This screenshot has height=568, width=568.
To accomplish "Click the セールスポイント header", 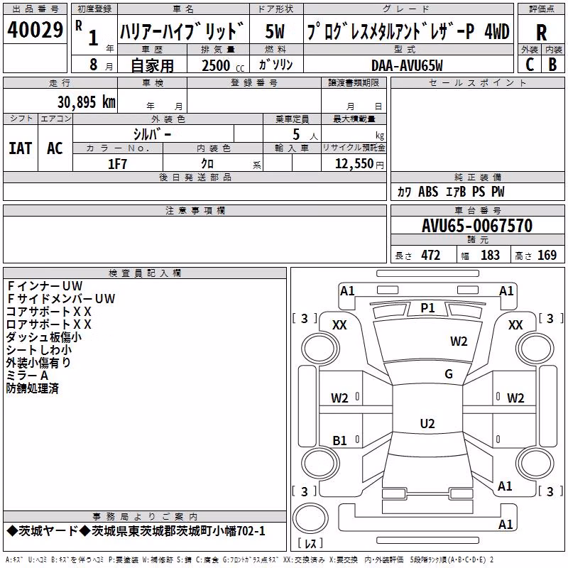I will click(x=477, y=83).
